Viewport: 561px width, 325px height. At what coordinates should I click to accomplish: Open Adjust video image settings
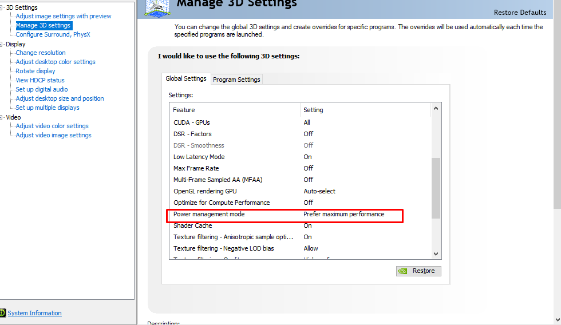(53, 135)
